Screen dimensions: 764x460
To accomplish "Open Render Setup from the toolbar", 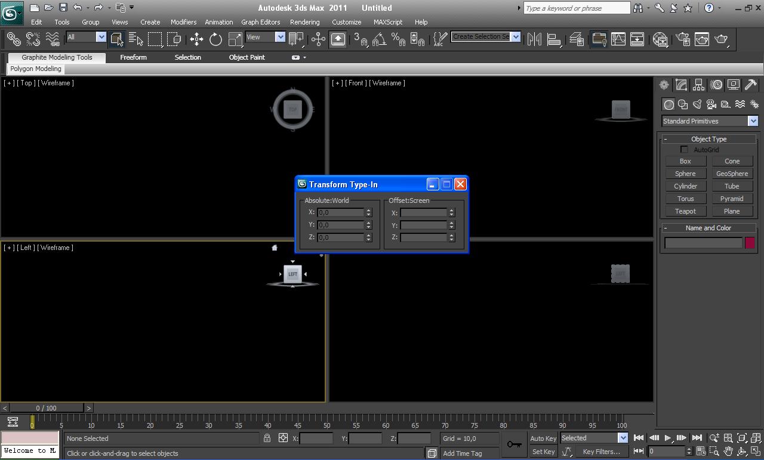I will pos(683,39).
